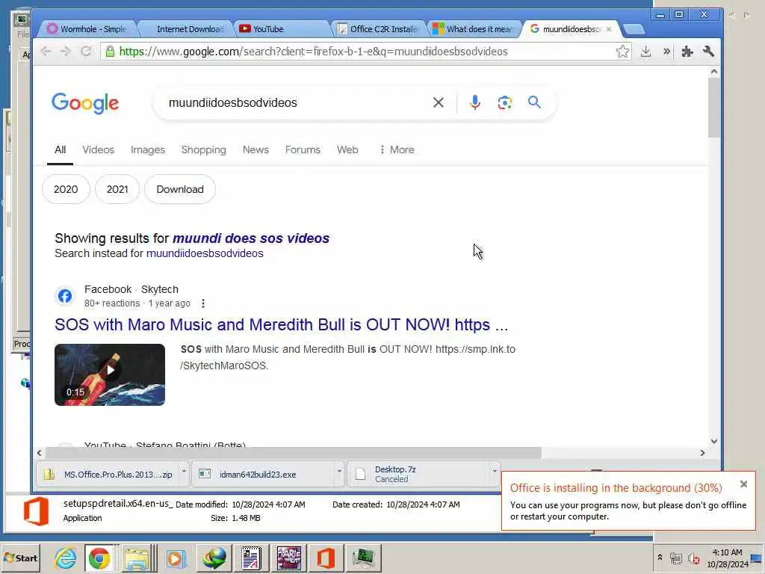
Task: Open the Office taskbar icon
Action: (326, 558)
